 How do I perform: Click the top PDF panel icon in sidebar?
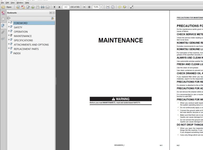[x=3, y=13]
